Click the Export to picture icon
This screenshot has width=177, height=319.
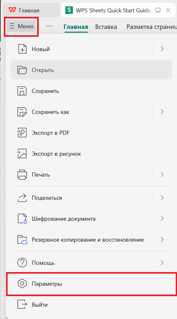(x=22, y=154)
